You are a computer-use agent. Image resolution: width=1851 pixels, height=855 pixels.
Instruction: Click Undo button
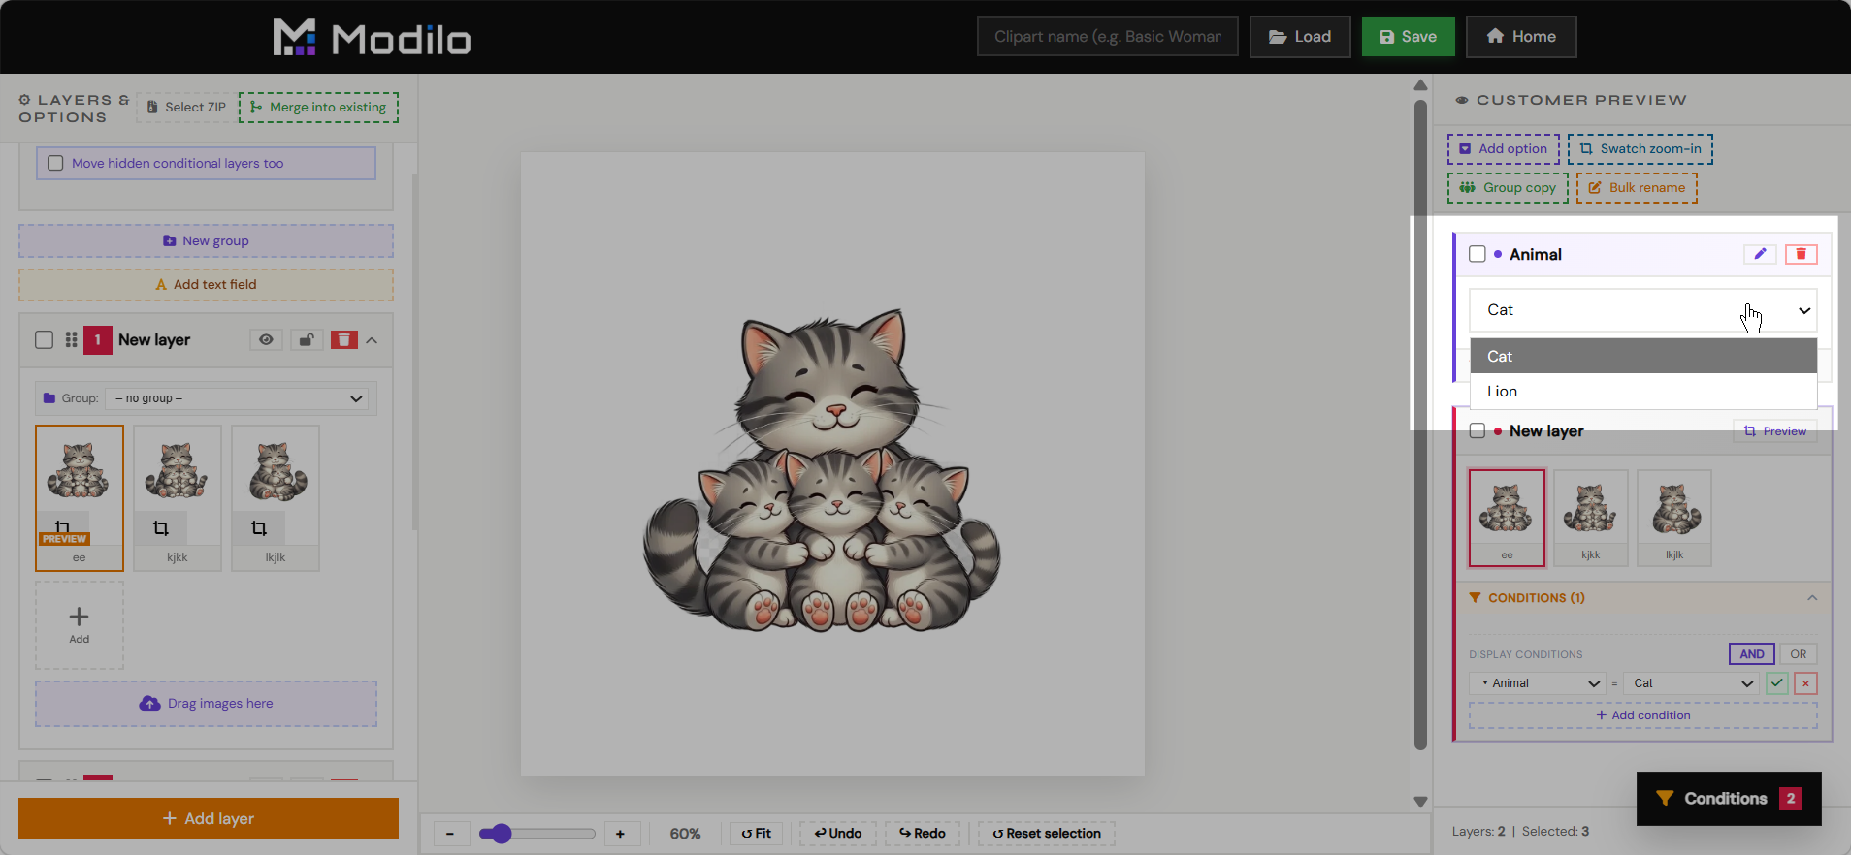click(837, 834)
